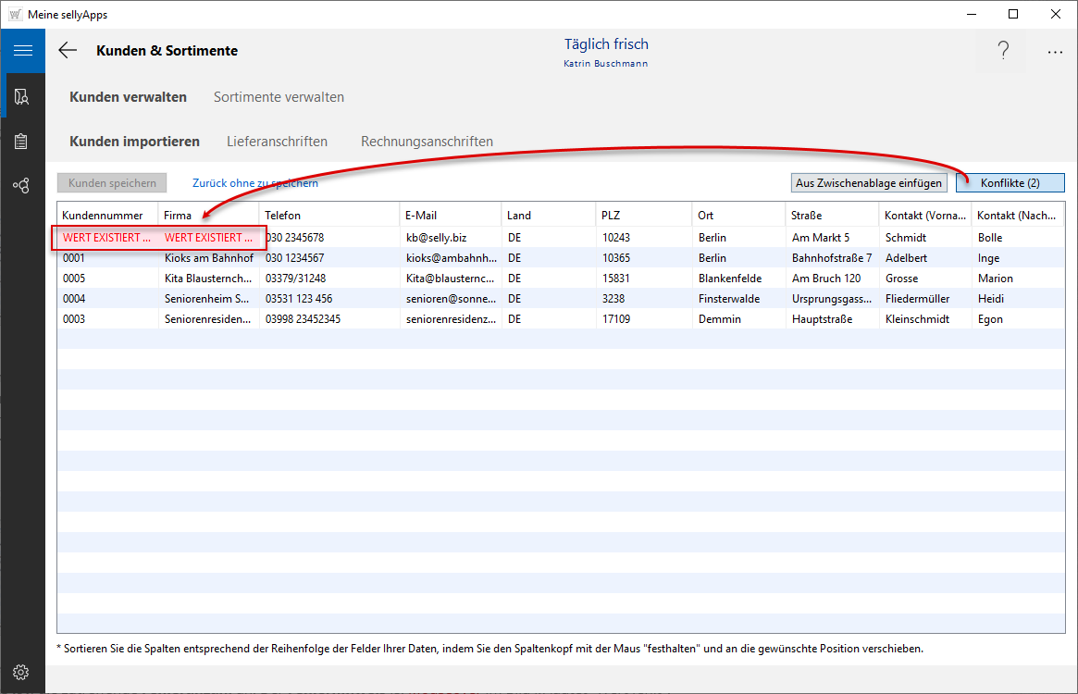Click the Kundennummer column header
This screenshot has width=1078, height=694.
coord(103,216)
